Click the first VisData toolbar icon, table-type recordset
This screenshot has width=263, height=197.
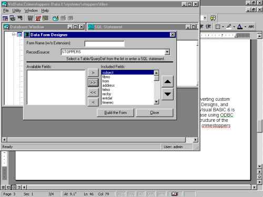click(x=5, y=18)
